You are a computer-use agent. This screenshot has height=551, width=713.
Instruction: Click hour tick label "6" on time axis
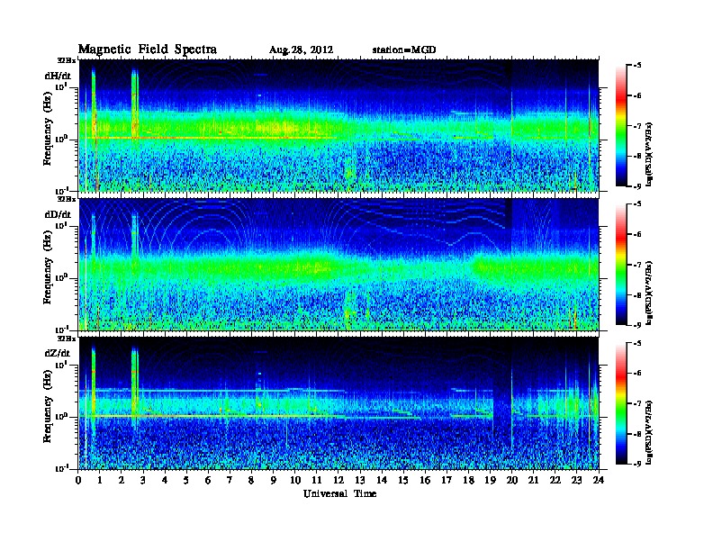pos(208,480)
